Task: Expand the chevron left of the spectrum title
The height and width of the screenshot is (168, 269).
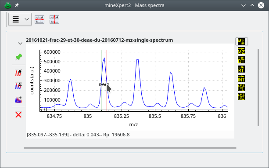Action: click(20, 44)
